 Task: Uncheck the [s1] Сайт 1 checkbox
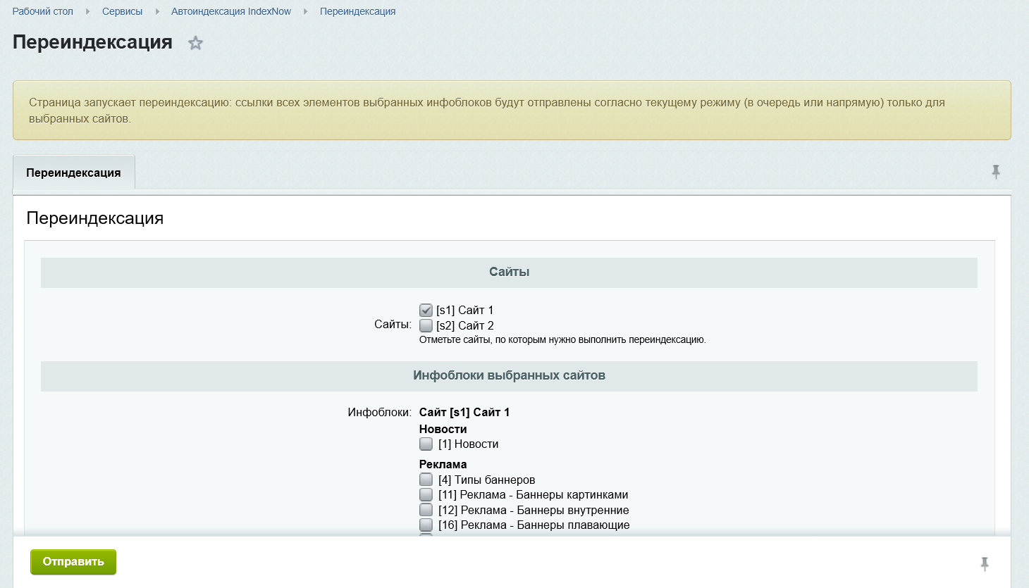pyautogui.click(x=426, y=309)
